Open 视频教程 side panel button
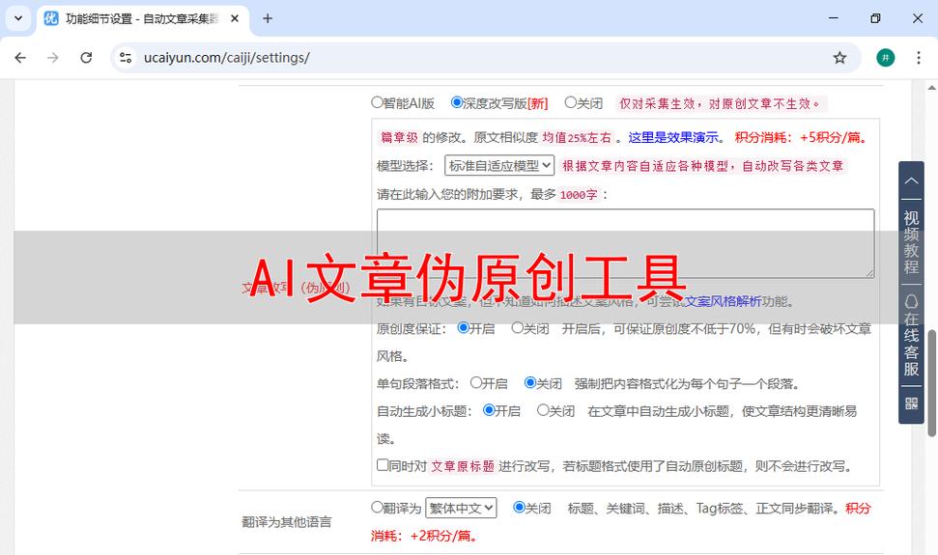Viewport: 938px width, 555px height. tap(911, 242)
